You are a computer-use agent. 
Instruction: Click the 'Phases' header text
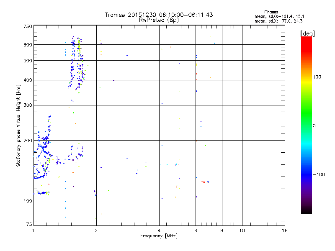271,12
